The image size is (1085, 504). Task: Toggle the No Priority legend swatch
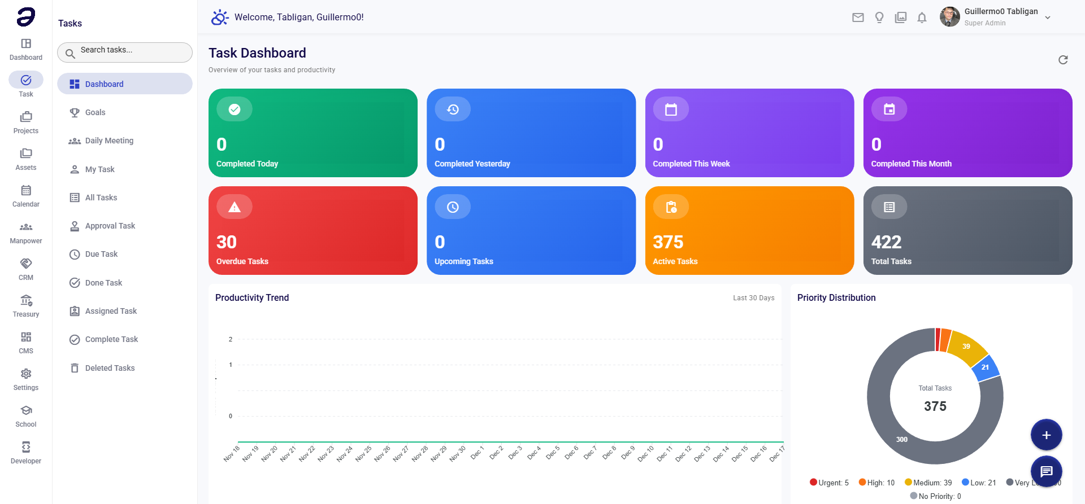click(x=914, y=496)
